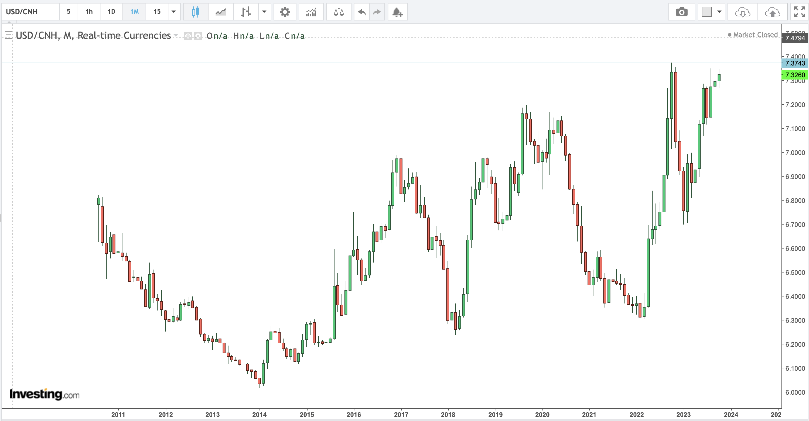Hide the series via legend eye icon

click(188, 36)
